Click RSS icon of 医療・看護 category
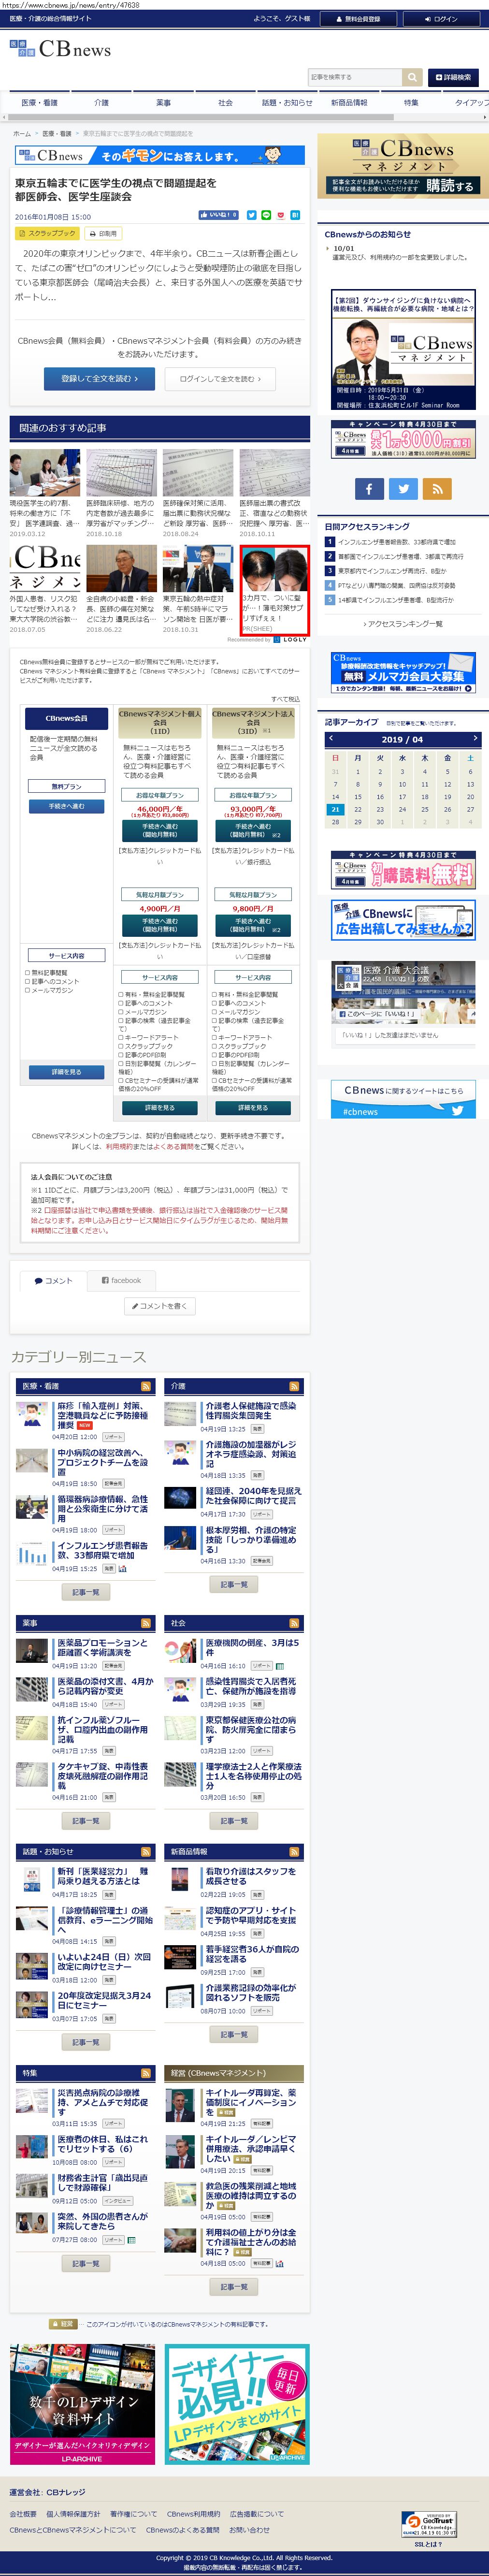This screenshot has width=489, height=2576. [146, 1386]
